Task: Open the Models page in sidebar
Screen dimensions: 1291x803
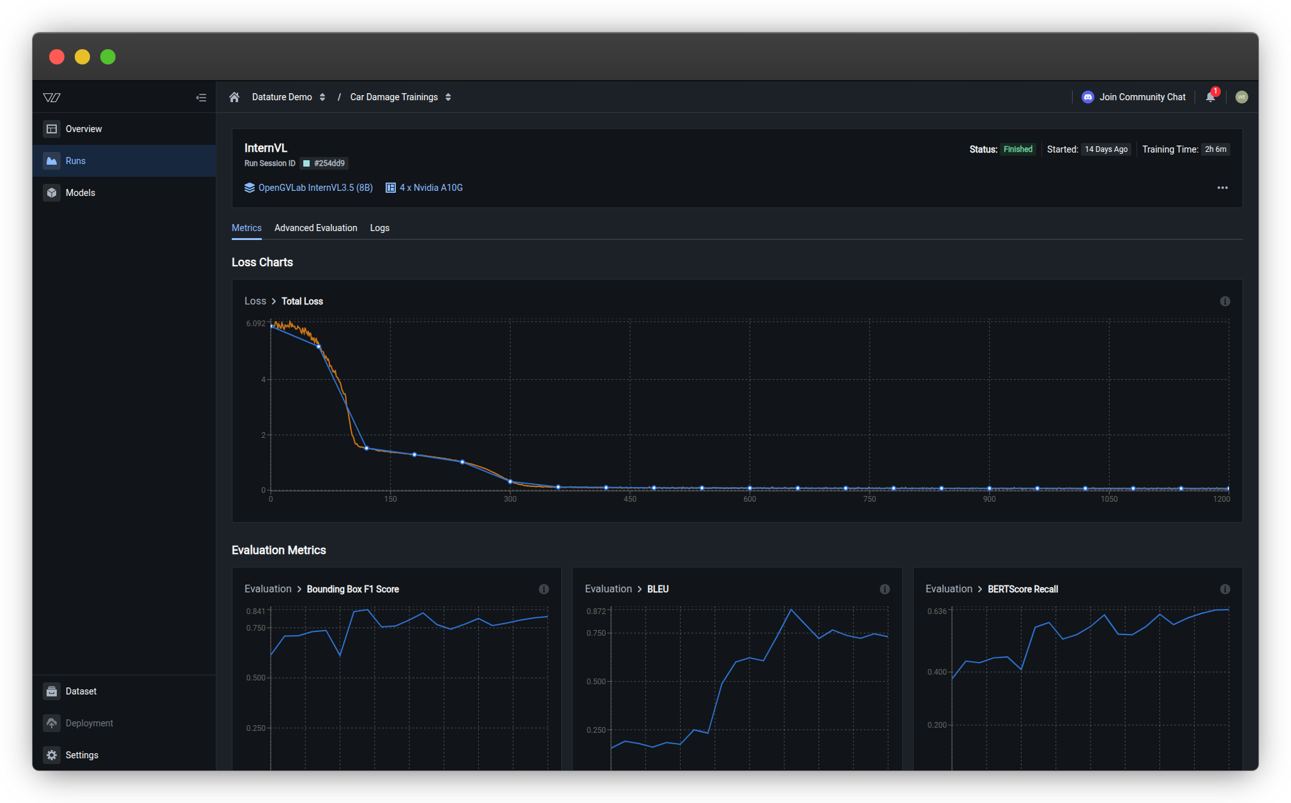Action: (x=80, y=193)
